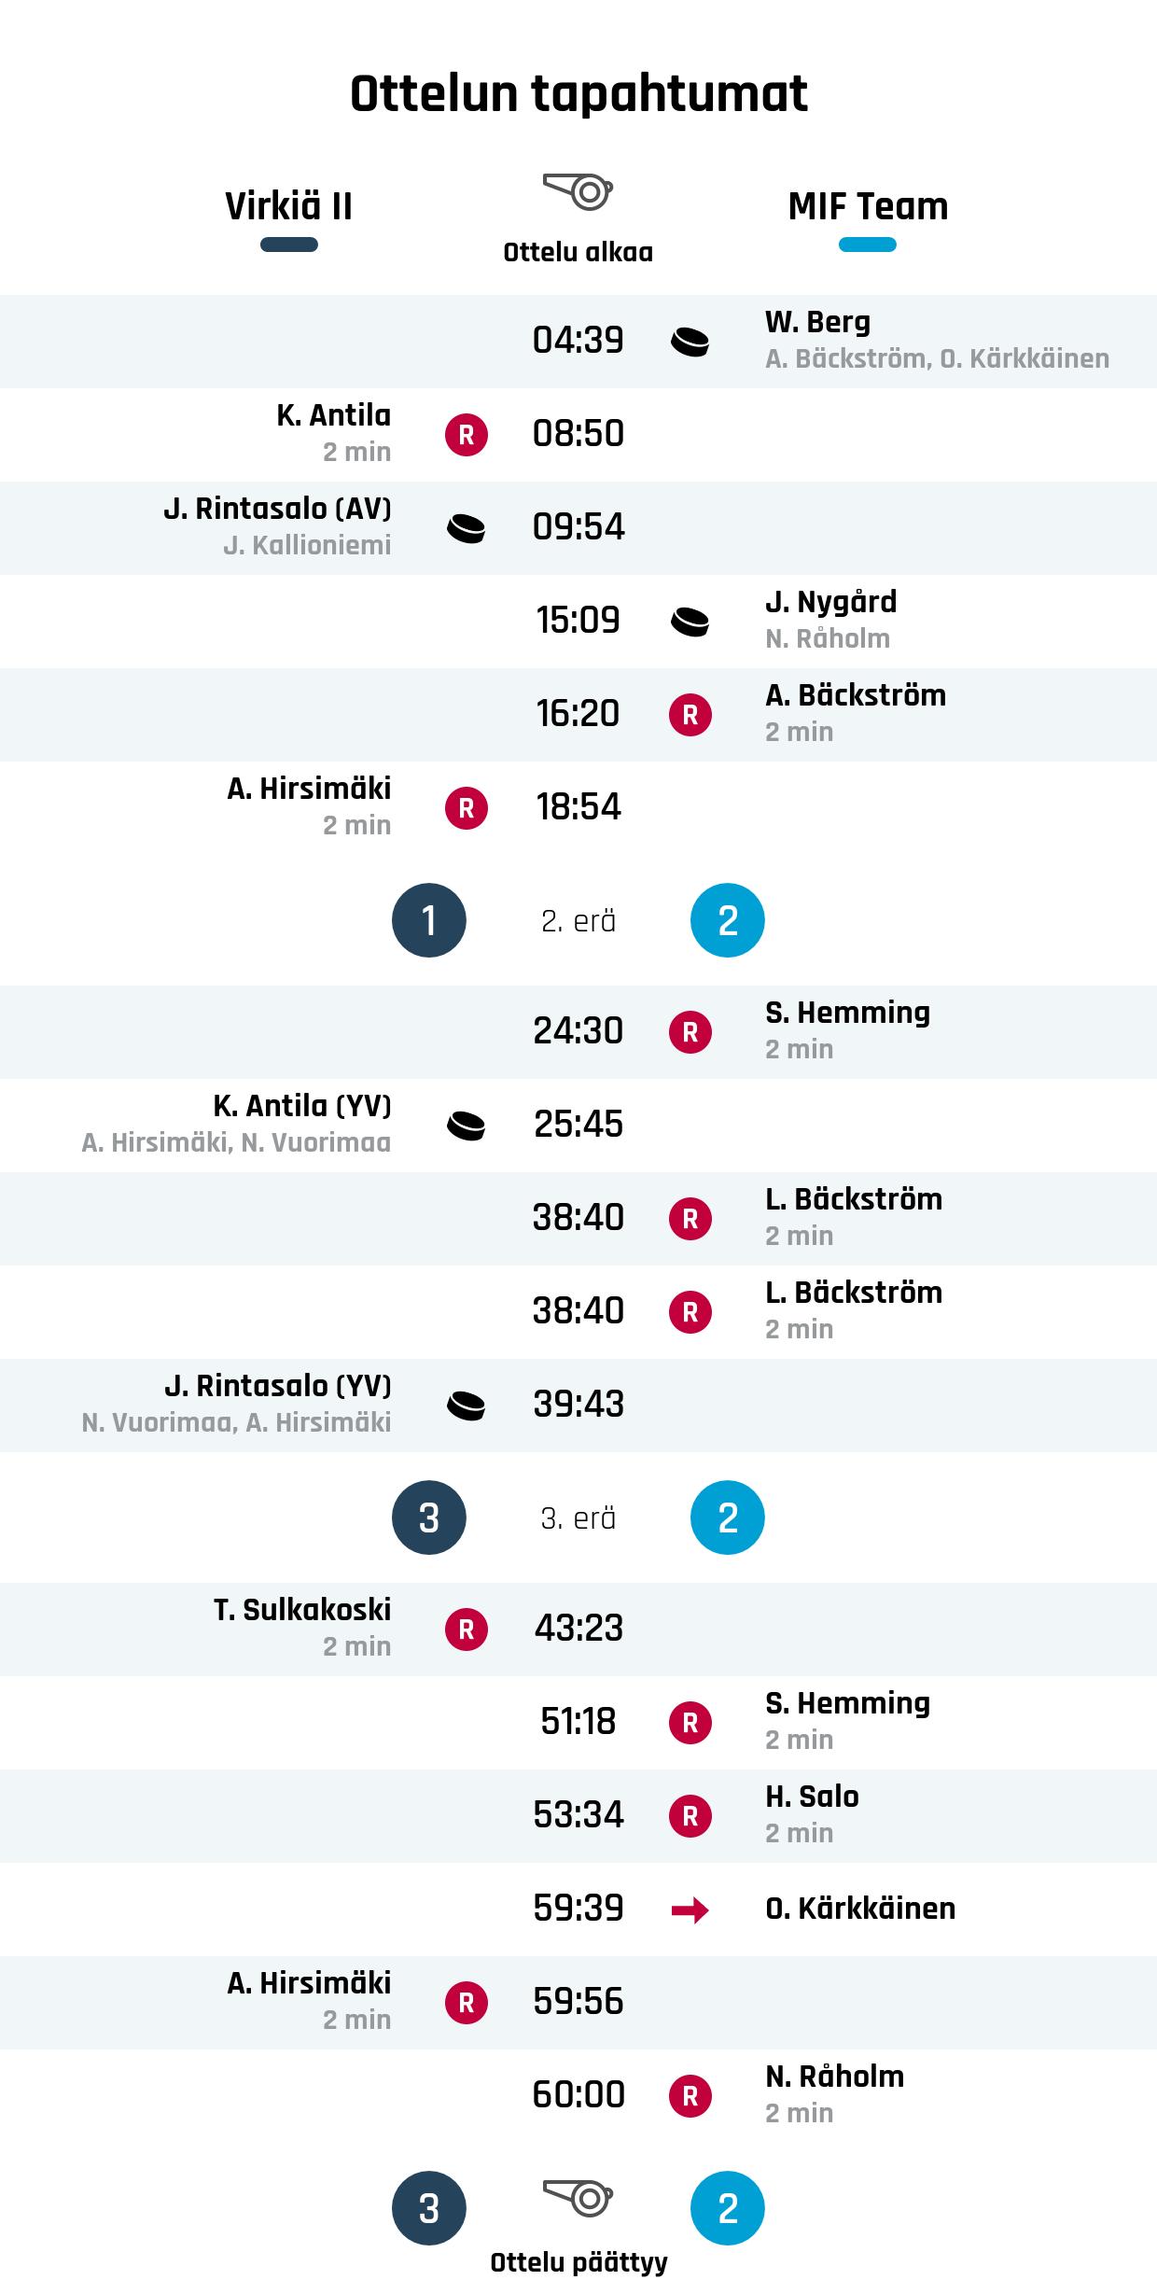Click the whistle icon above Ottelu alkaa

(x=578, y=191)
